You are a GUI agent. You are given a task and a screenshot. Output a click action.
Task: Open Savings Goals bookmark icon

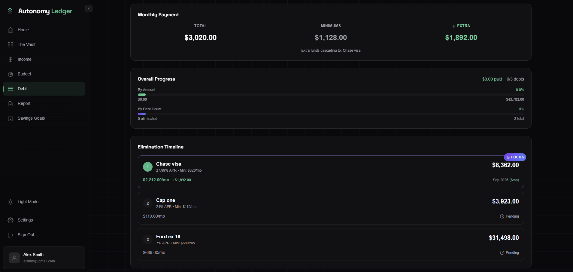pyautogui.click(x=11, y=118)
